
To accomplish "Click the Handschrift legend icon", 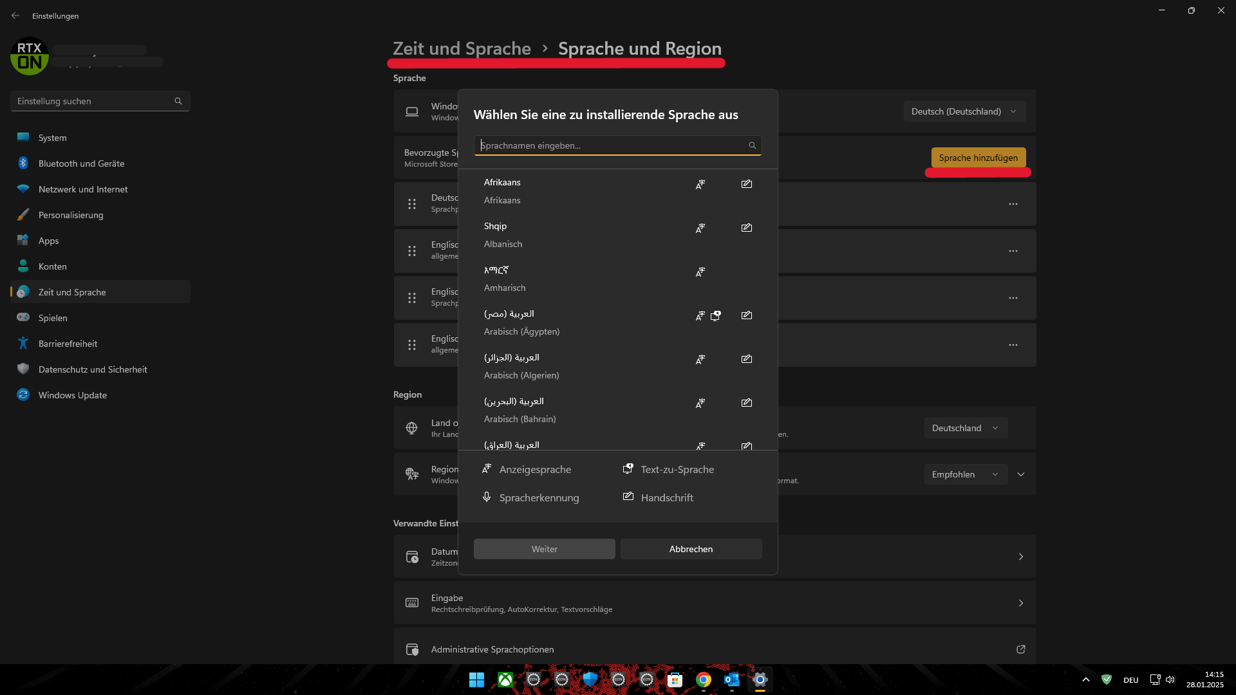I will point(628,496).
